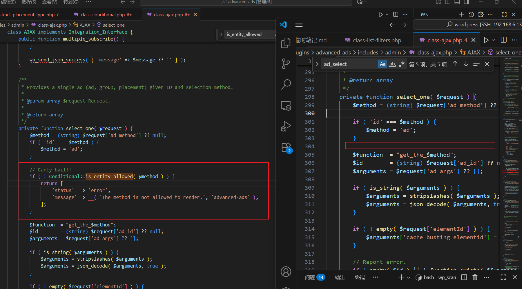Click admin breadcrumb in back window
Image resolution: width=522 pixels, height=289 pixels.
pyautogui.click(x=18, y=25)
